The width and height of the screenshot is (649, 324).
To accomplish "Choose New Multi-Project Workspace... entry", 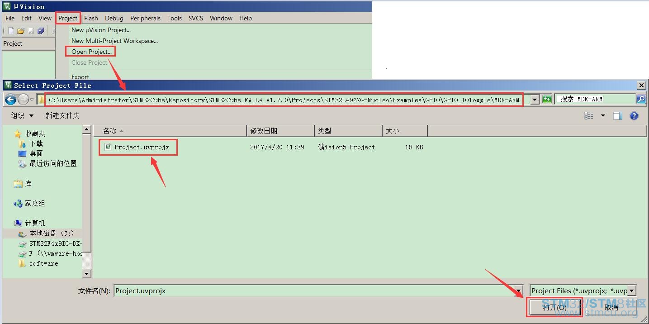I will tap(114, 41).
